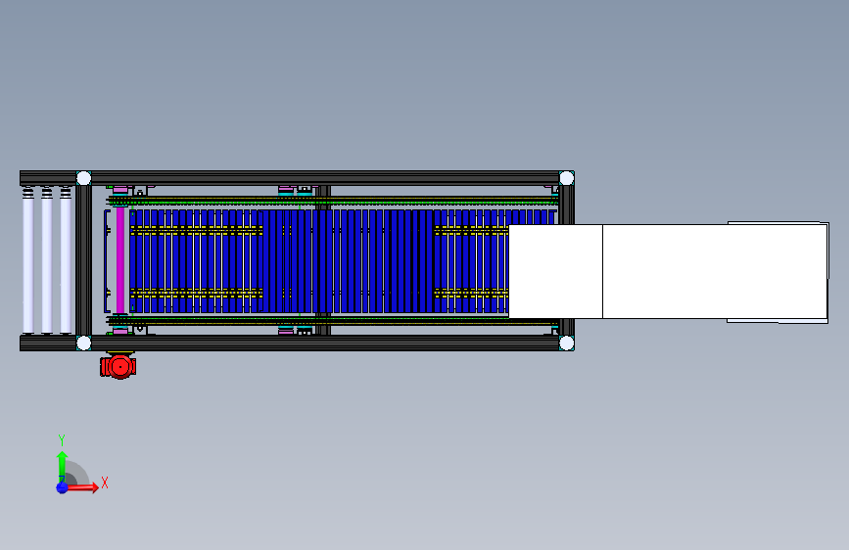Click the green "Y" axis label
Screen dimensions: 849x550
(62, 440)
